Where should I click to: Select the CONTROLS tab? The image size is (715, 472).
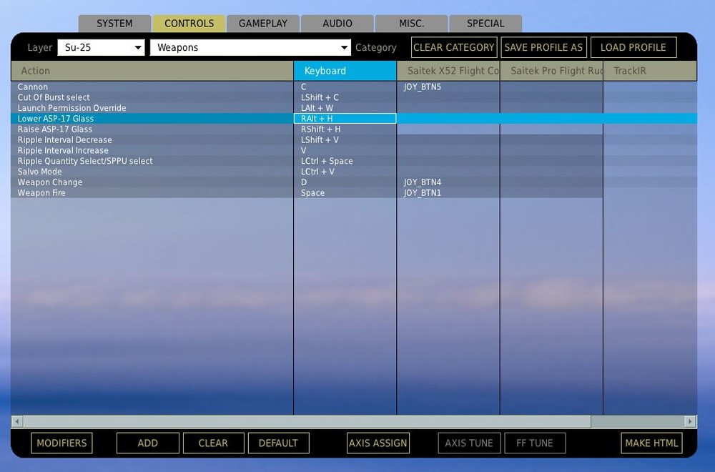[x=189, y=24]
